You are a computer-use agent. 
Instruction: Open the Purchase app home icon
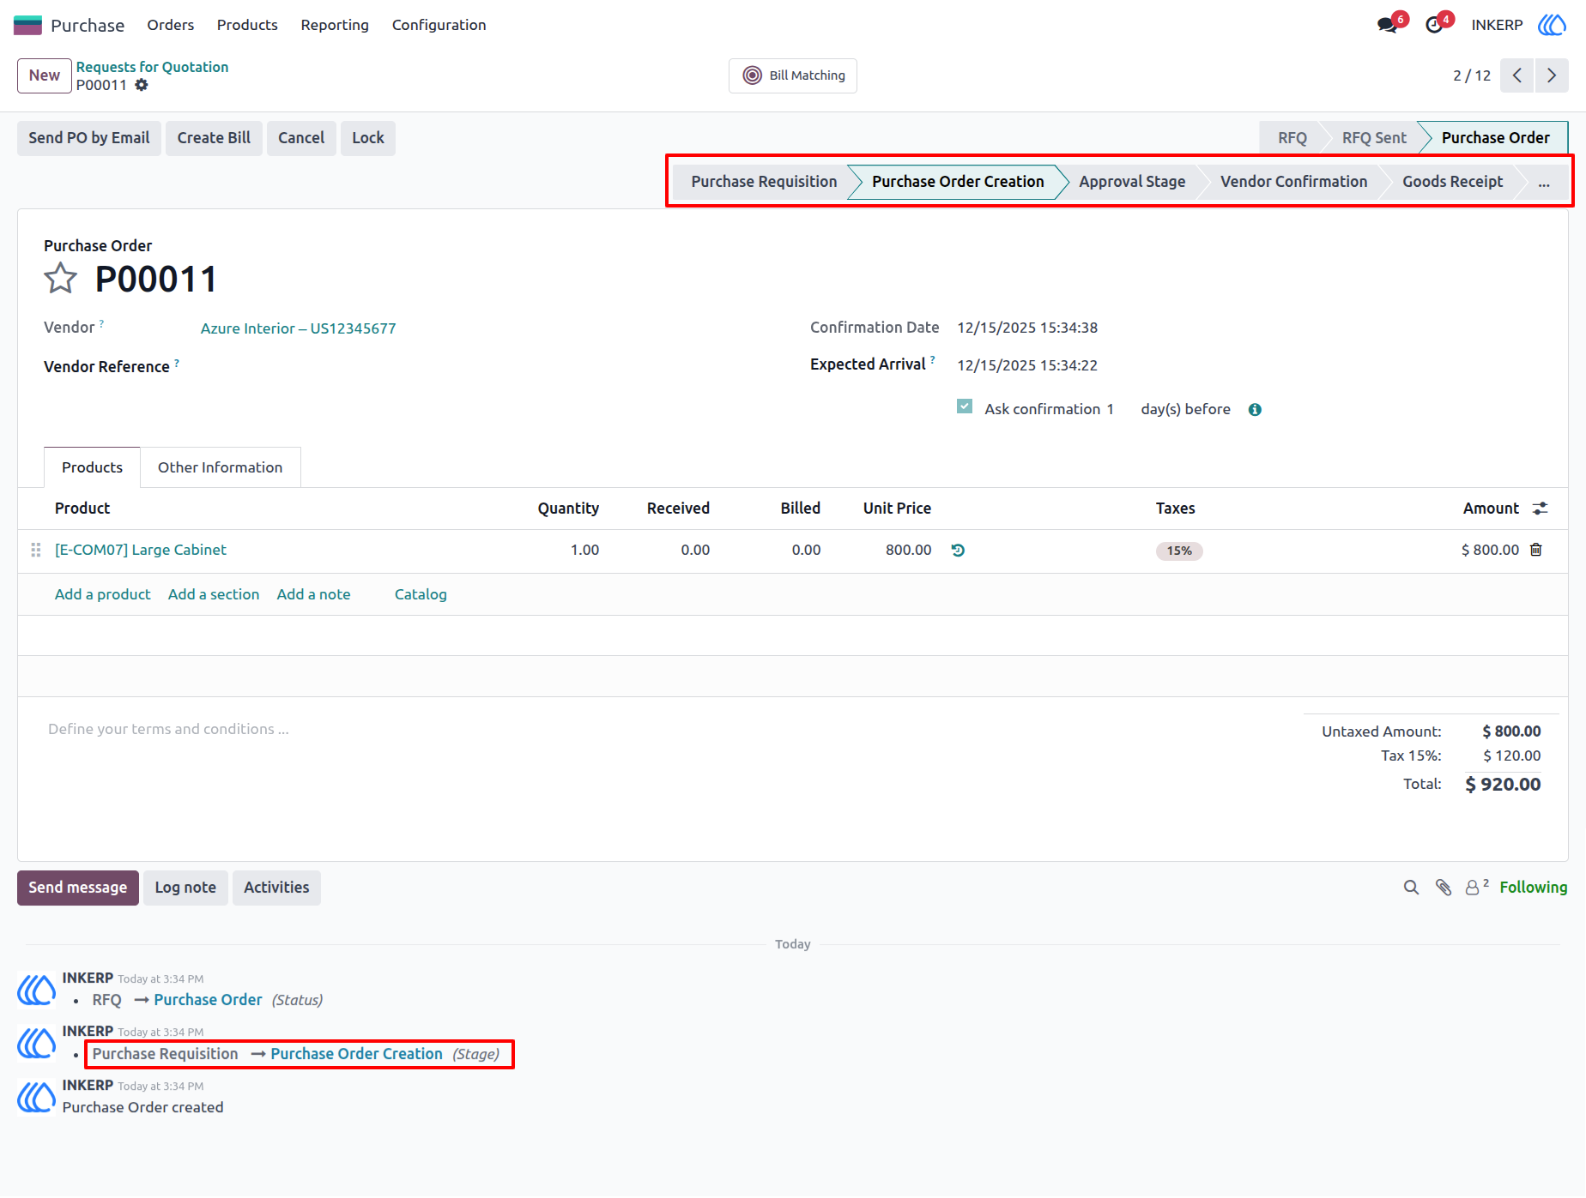point(27,25)
